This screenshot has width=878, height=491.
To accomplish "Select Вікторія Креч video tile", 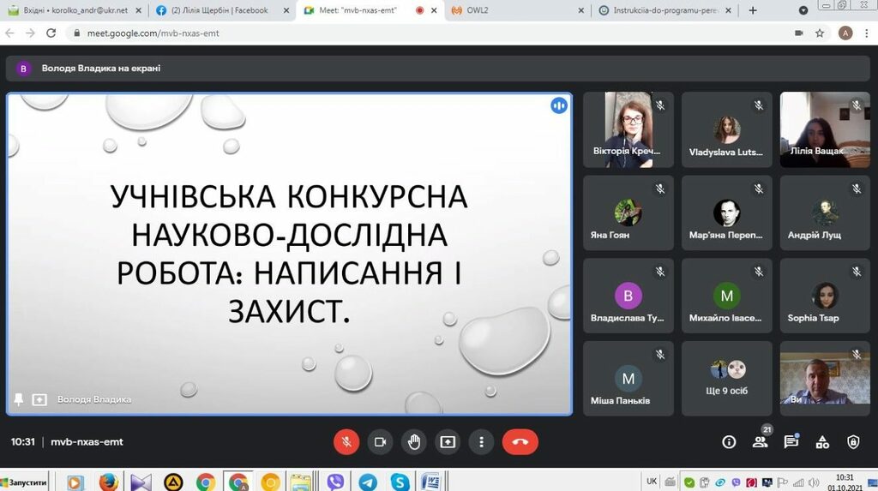I will [x=628, y=129].
